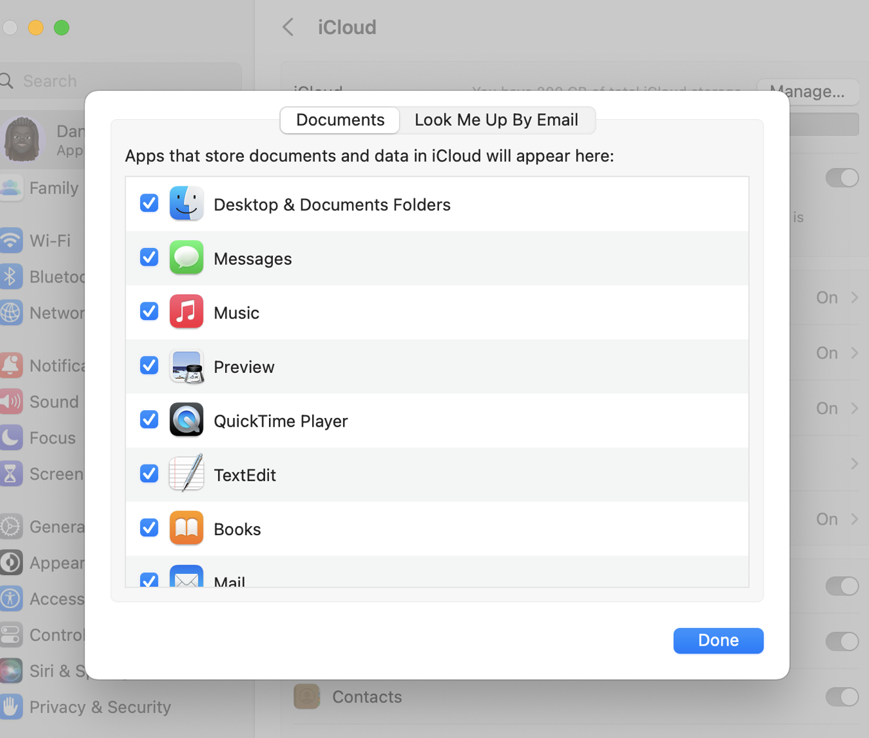Click the Finder icon for Desktop & Documents Folders
This screenshot has width=869, height=738.
(186, 203)
